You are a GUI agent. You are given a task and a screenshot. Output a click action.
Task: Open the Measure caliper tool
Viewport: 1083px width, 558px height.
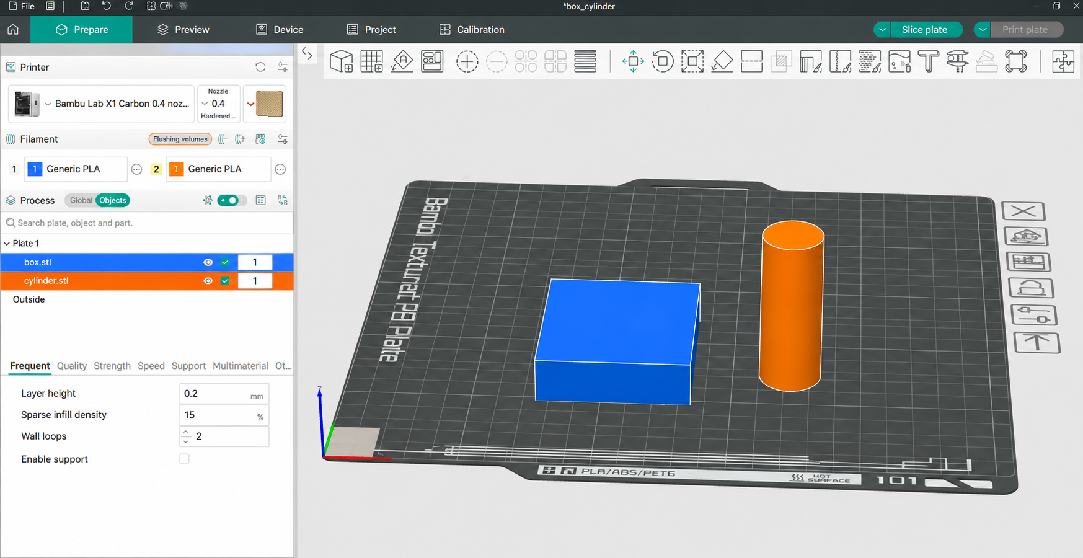(x=958, y=61)
